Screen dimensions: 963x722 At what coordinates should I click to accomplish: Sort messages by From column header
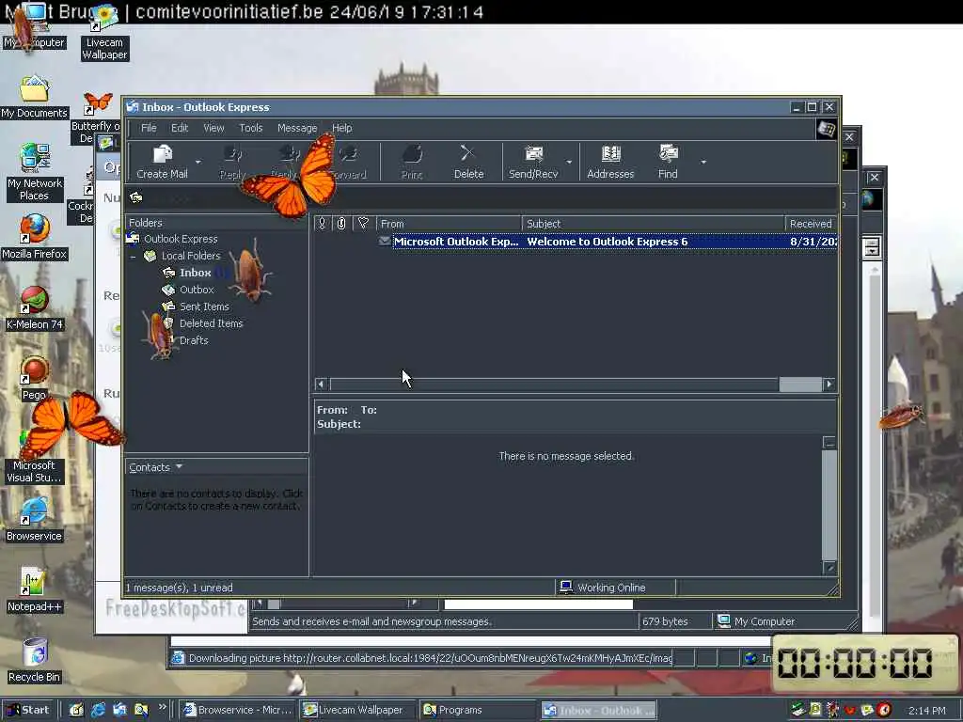click(449, 224)
